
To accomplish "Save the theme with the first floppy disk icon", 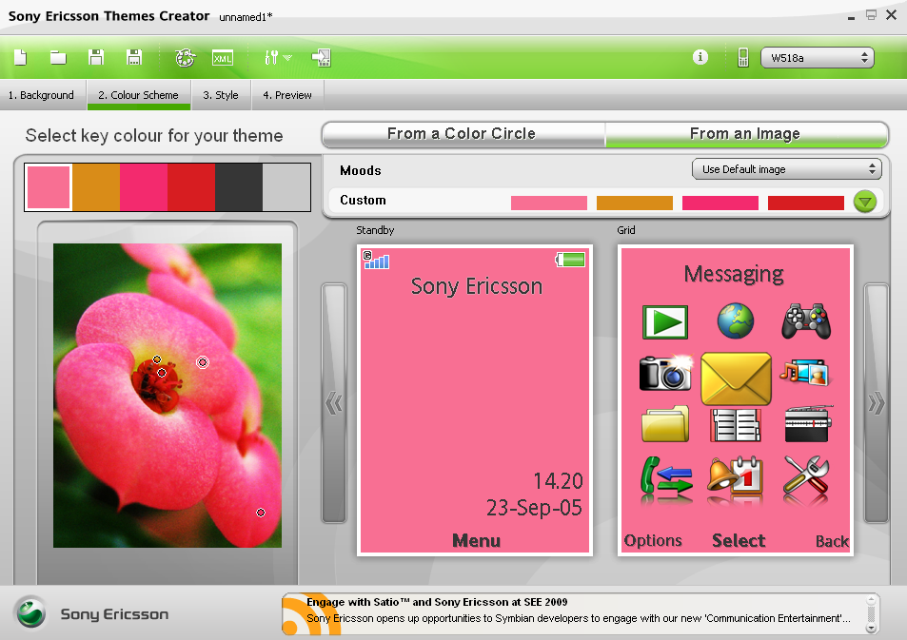I will 96,57.
